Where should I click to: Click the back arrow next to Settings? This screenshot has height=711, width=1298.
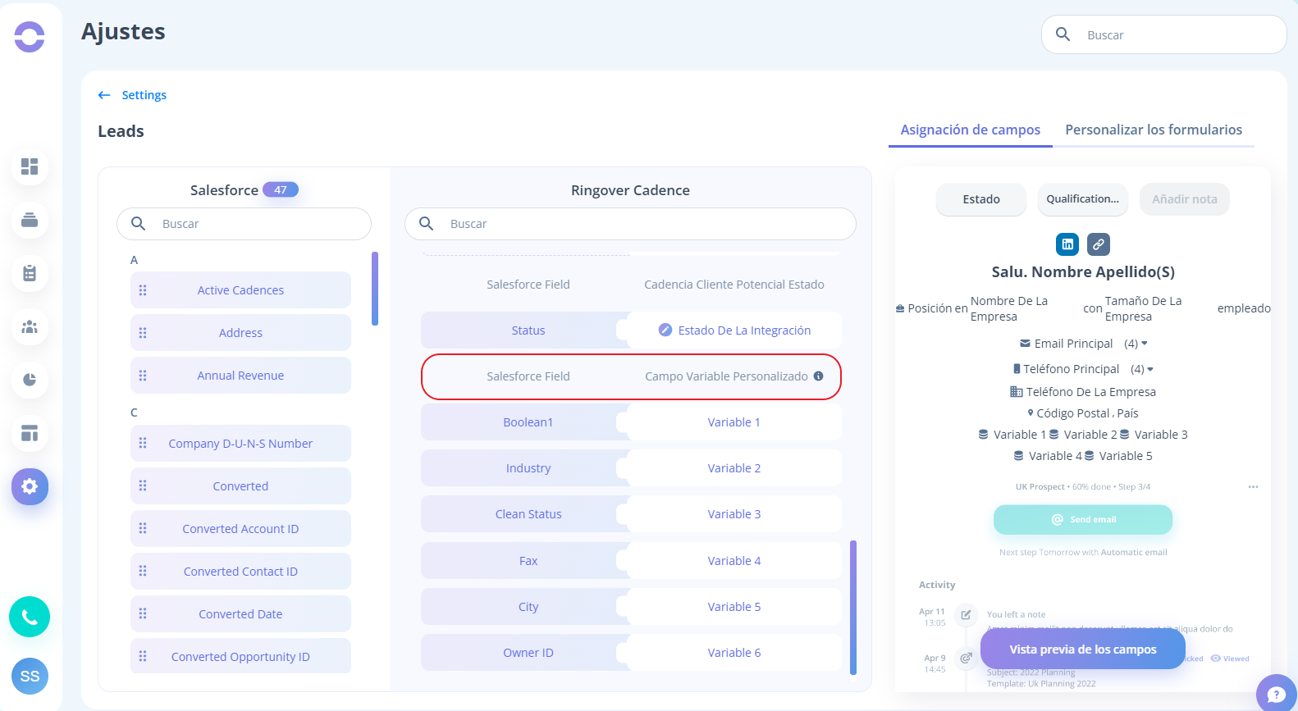(104, 95)
